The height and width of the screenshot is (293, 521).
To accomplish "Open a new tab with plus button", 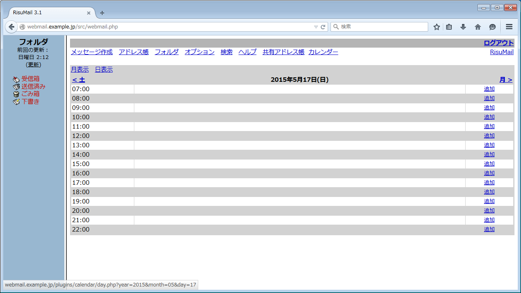I will coord(102,13).
